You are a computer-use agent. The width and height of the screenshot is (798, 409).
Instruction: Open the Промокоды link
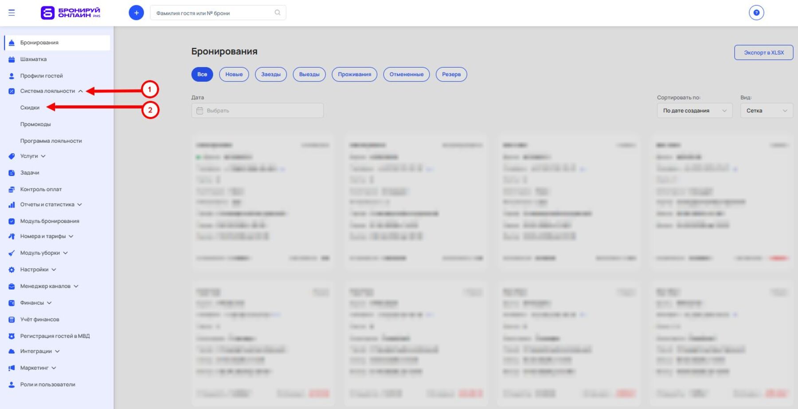tap(35, 124)
